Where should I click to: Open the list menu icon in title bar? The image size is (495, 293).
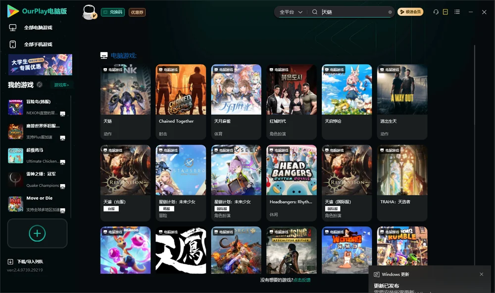click(457, 12)
